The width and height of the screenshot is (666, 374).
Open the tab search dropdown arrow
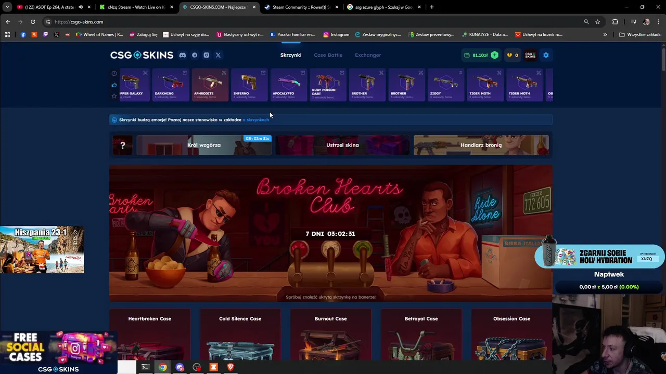coord(7,7)
